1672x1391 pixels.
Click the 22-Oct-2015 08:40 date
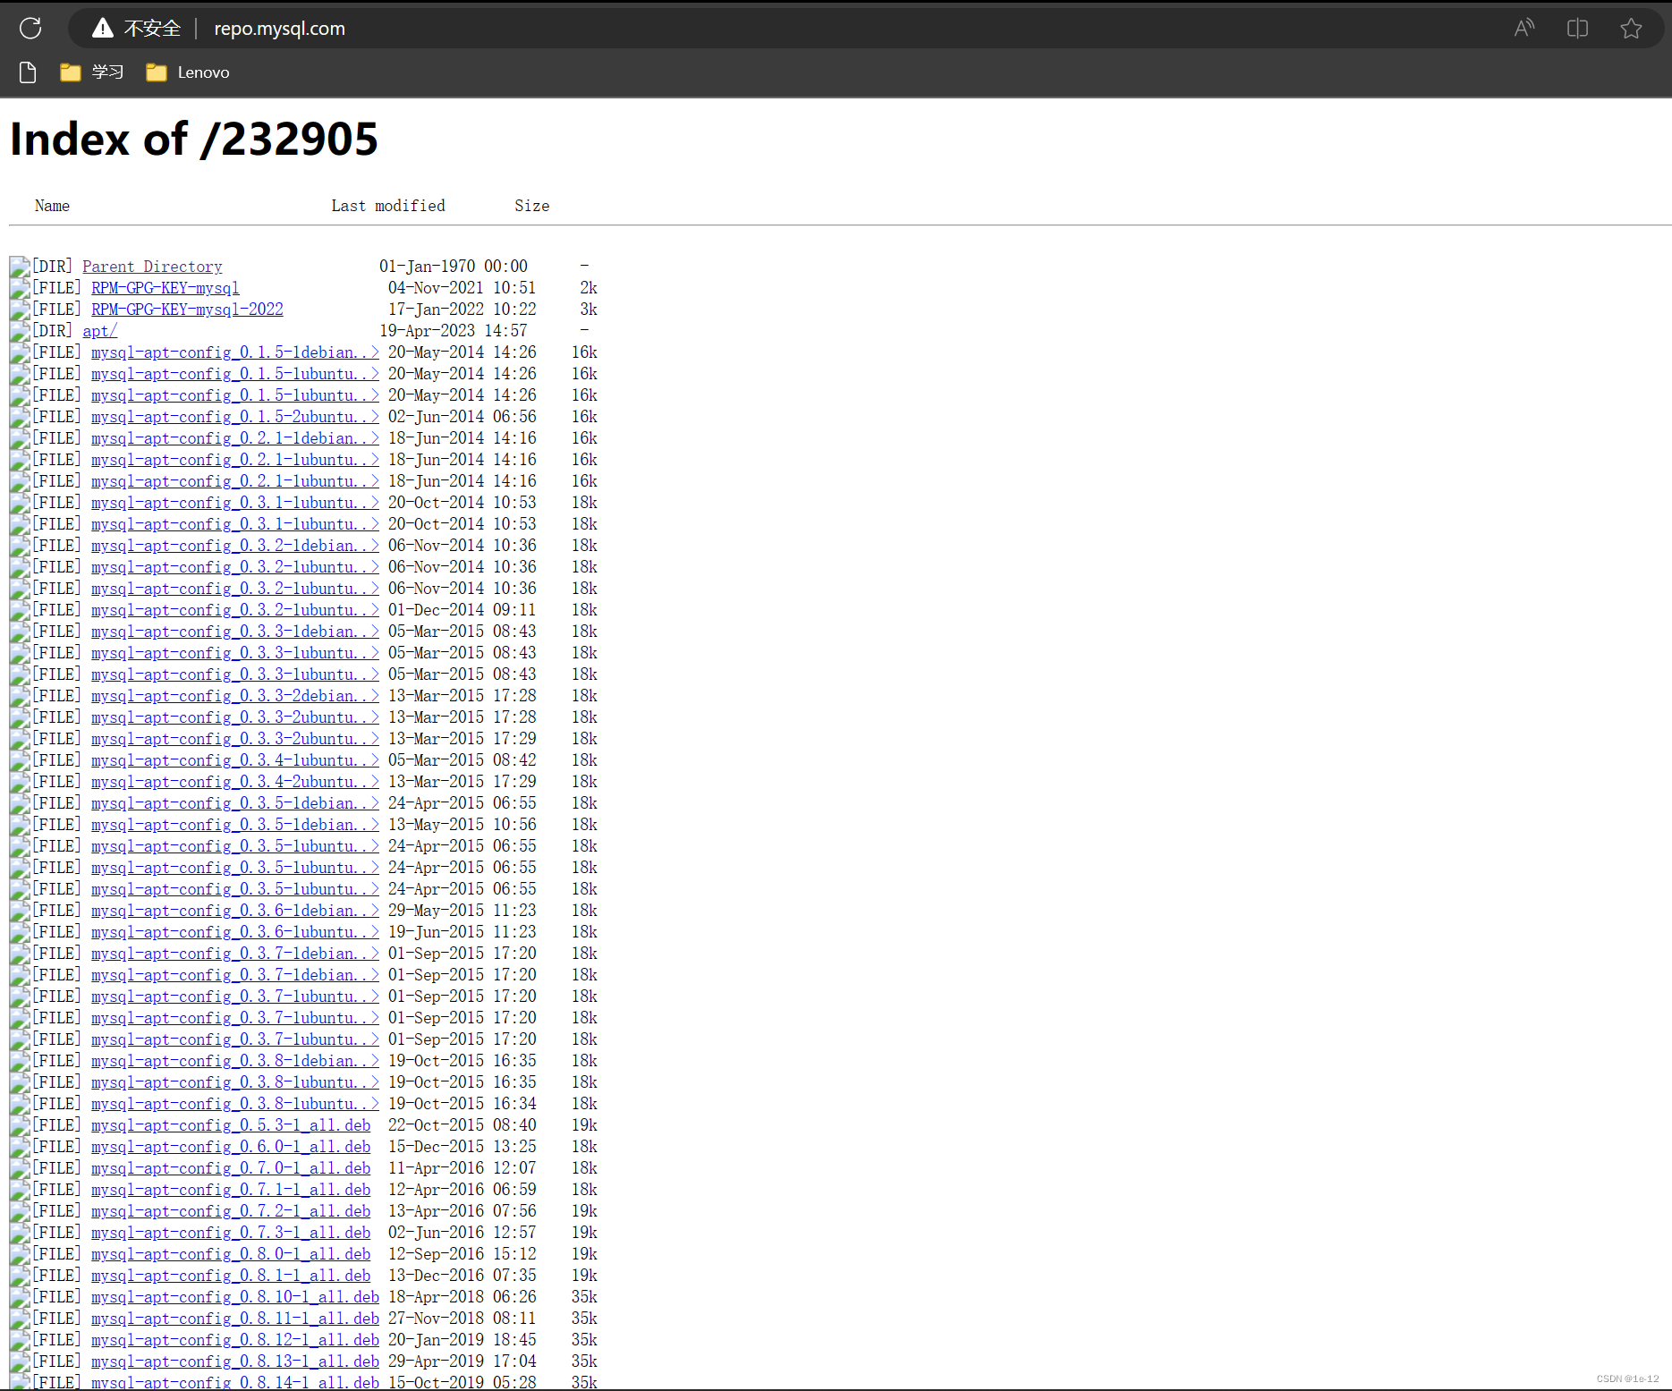click(x=462, y=1125)
